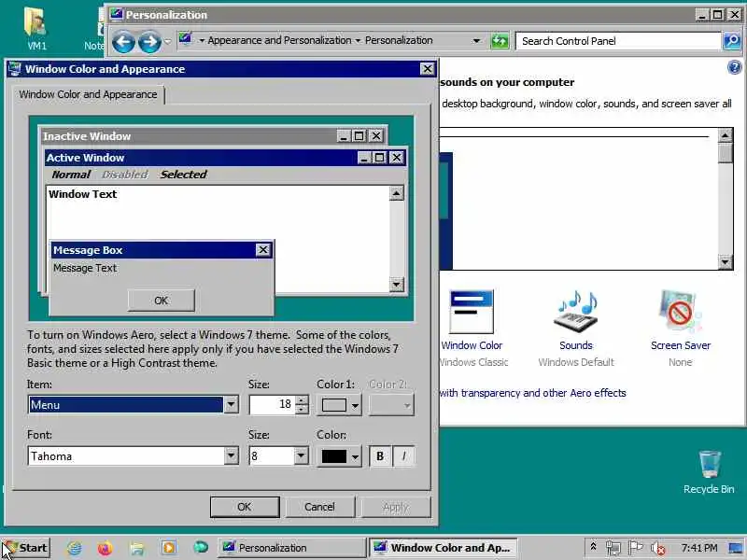Viewport: 747px width, 560px height.
Task: Click the network icon in system tray
Action: 613,548
